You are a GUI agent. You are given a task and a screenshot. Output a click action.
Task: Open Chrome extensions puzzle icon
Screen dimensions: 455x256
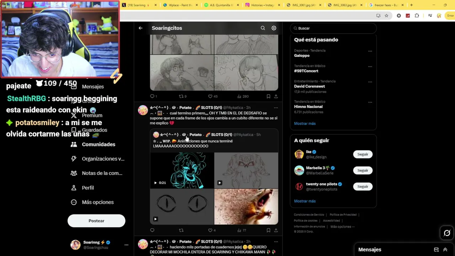point(417,16)
